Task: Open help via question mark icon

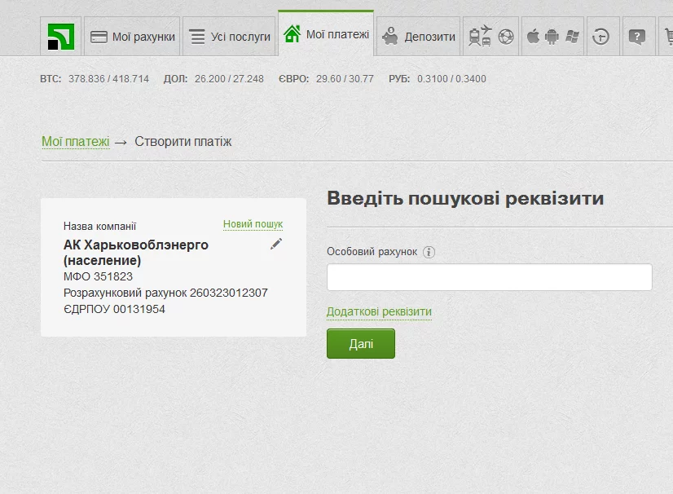Action: (x=637, y=37)
